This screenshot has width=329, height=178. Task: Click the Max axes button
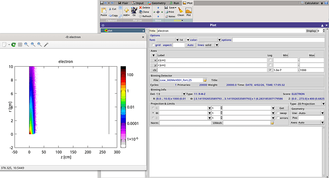311,55
